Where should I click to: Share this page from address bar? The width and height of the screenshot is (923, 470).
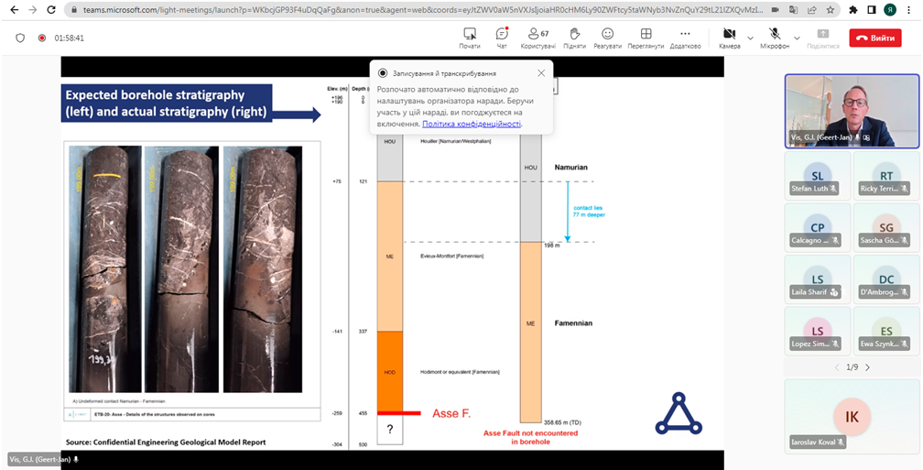point(811,10)
